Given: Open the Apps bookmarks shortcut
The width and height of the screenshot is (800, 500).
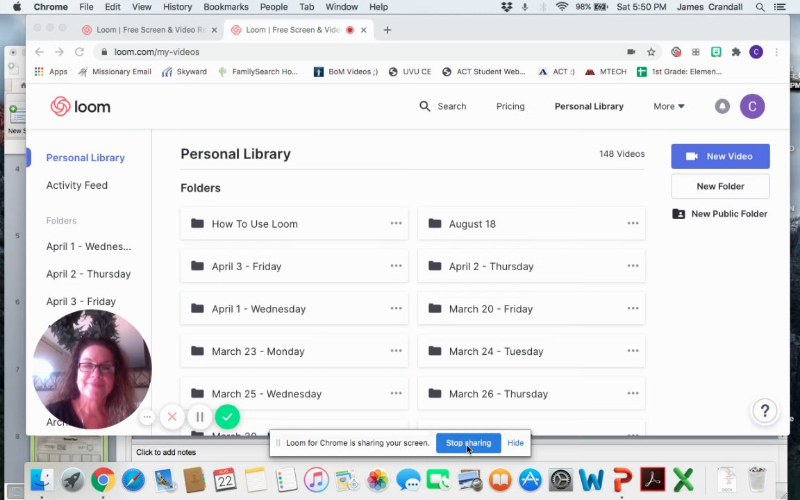Looking at the screenshot, I should tap(51, 72).
